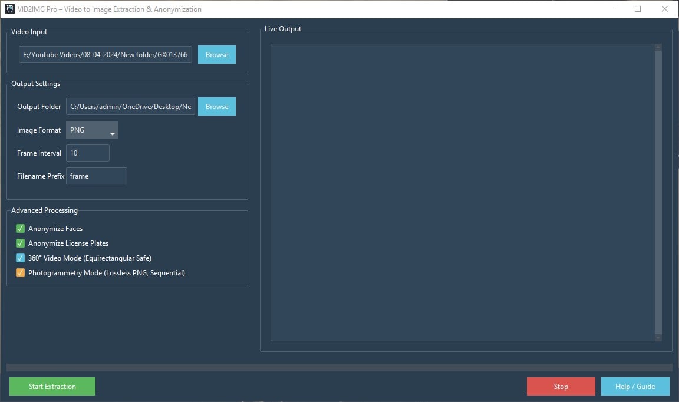The height and width of the screenshot is (402, 679).
Task: Click the Filename Prefix text field
Action: [97, 176]
